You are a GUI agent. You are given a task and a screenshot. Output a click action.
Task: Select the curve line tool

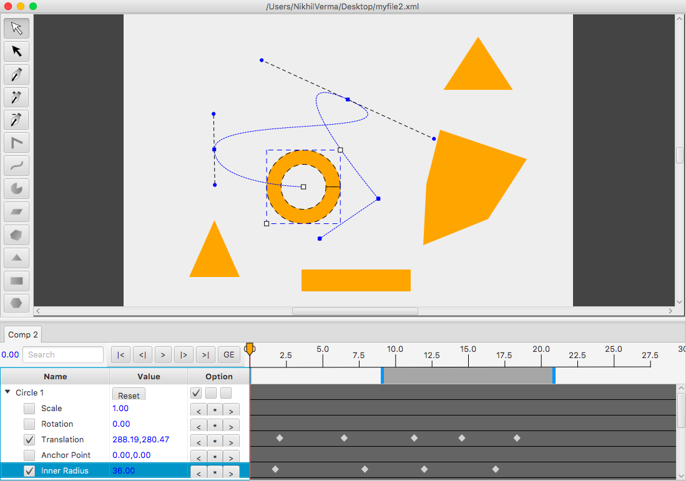(x=17, y=166)
